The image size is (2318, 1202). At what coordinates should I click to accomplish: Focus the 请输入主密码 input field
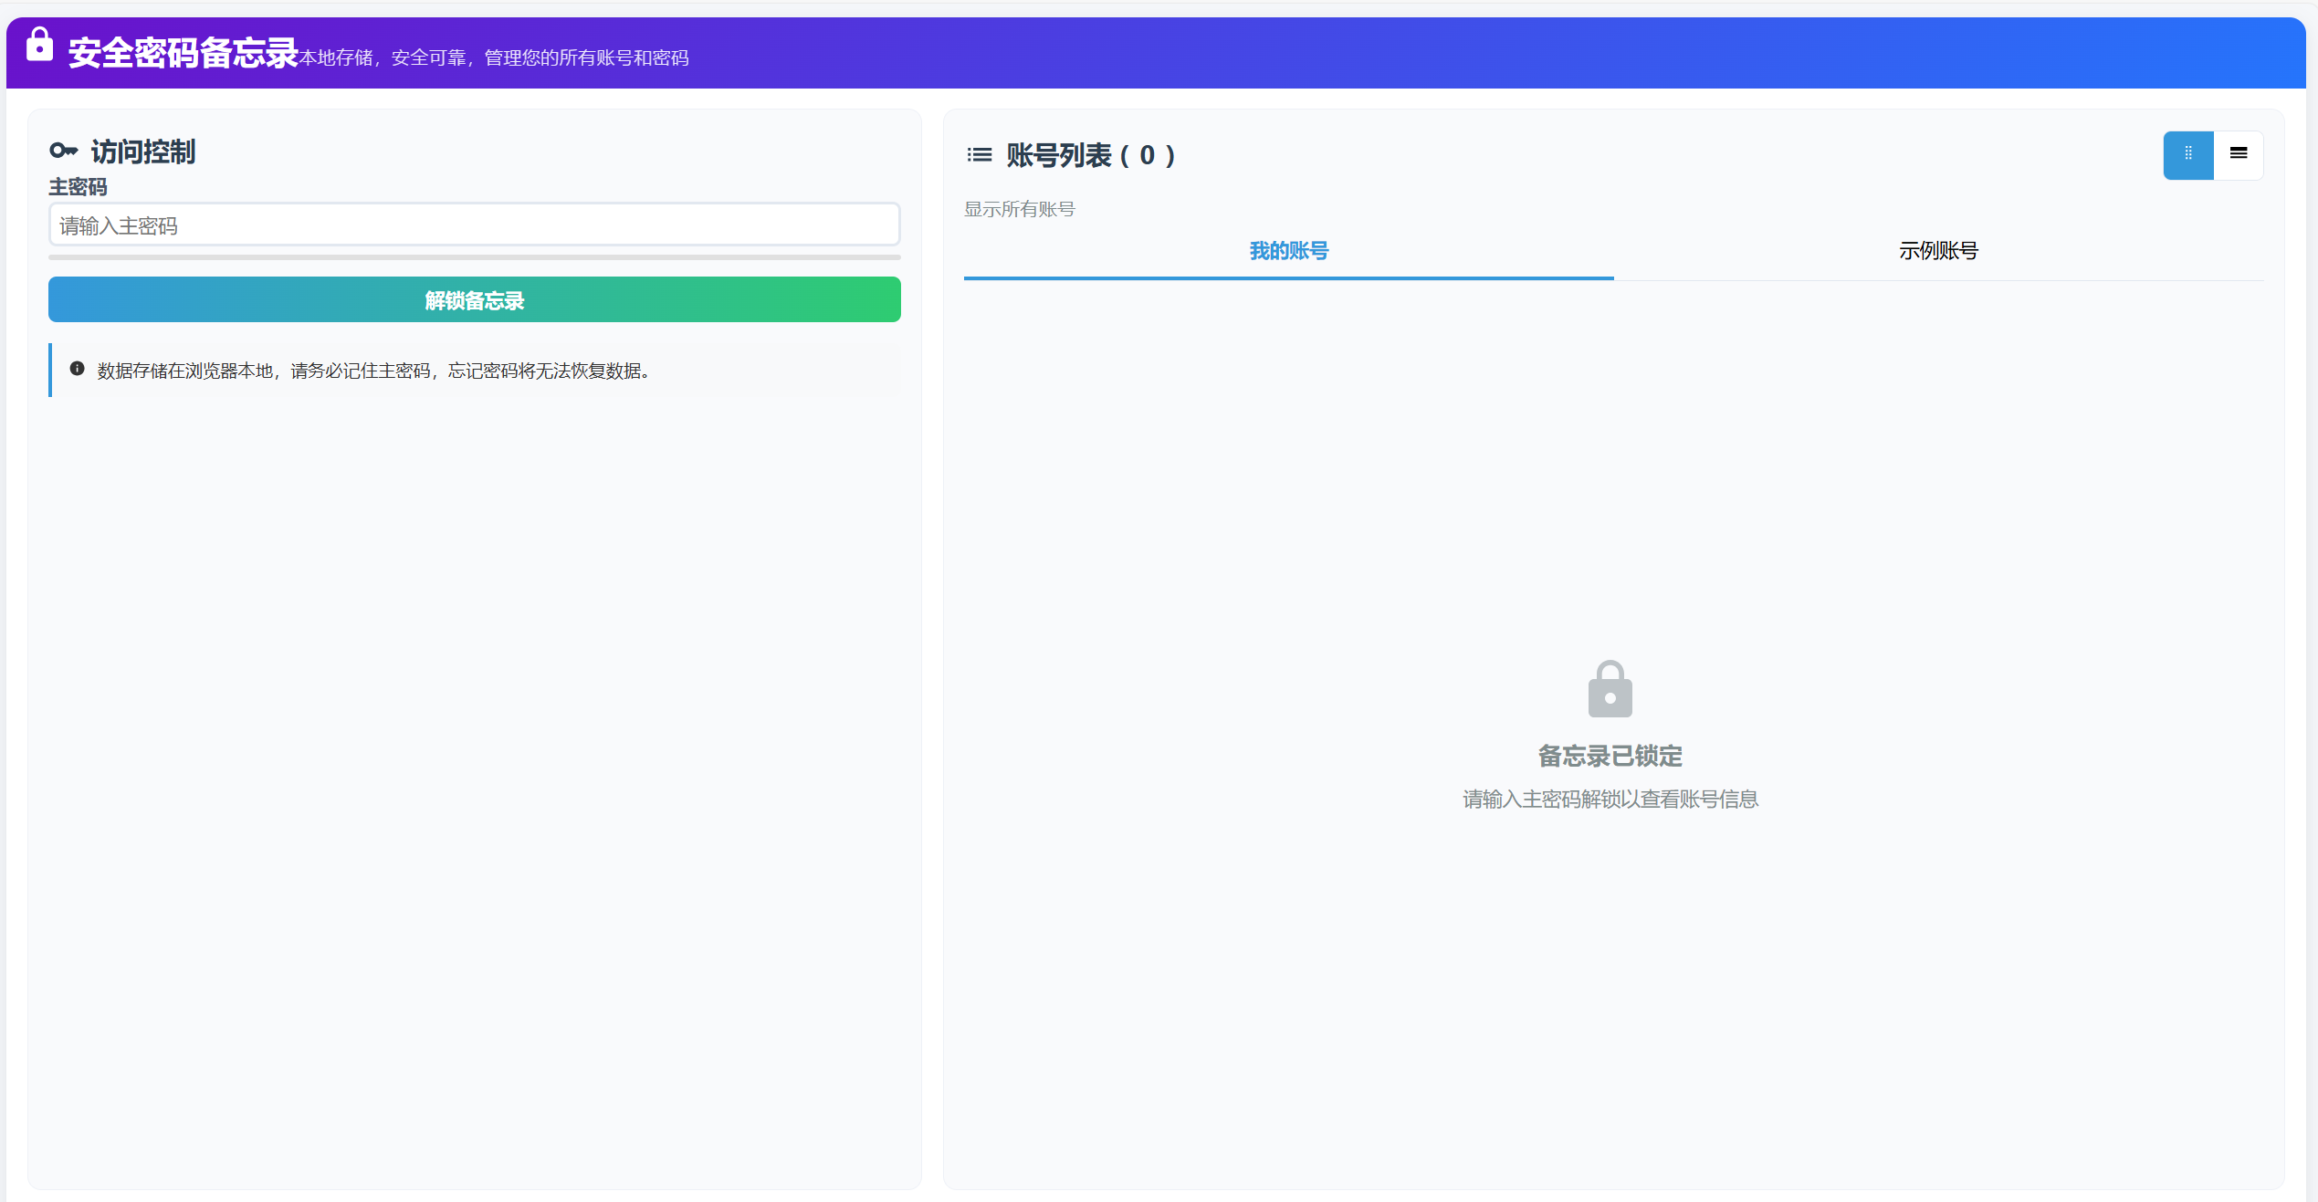point(474,225)
